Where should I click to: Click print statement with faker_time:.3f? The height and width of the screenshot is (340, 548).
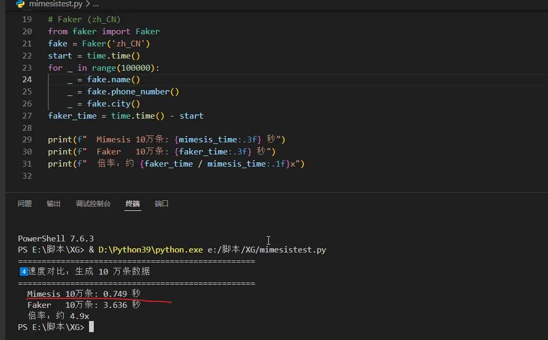tap(162, 151)
